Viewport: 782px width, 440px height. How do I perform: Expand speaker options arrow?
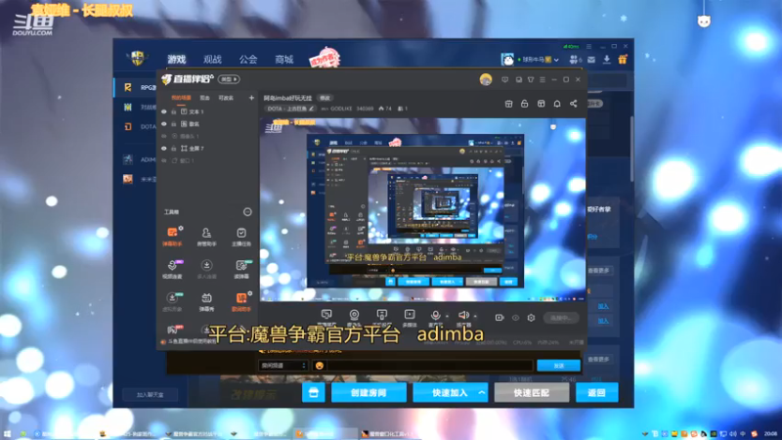(475, 316)
